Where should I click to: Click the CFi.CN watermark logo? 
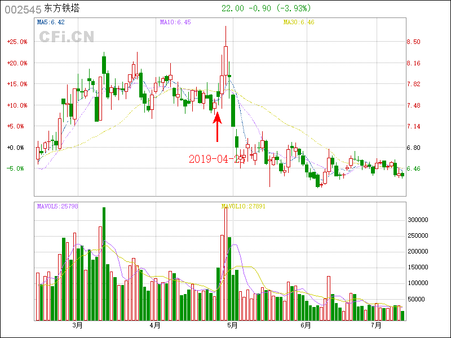[67, 36]
